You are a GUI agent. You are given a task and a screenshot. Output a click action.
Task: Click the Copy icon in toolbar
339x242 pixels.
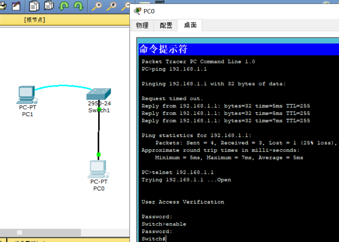pyautogui.click(x=34, y=6)
